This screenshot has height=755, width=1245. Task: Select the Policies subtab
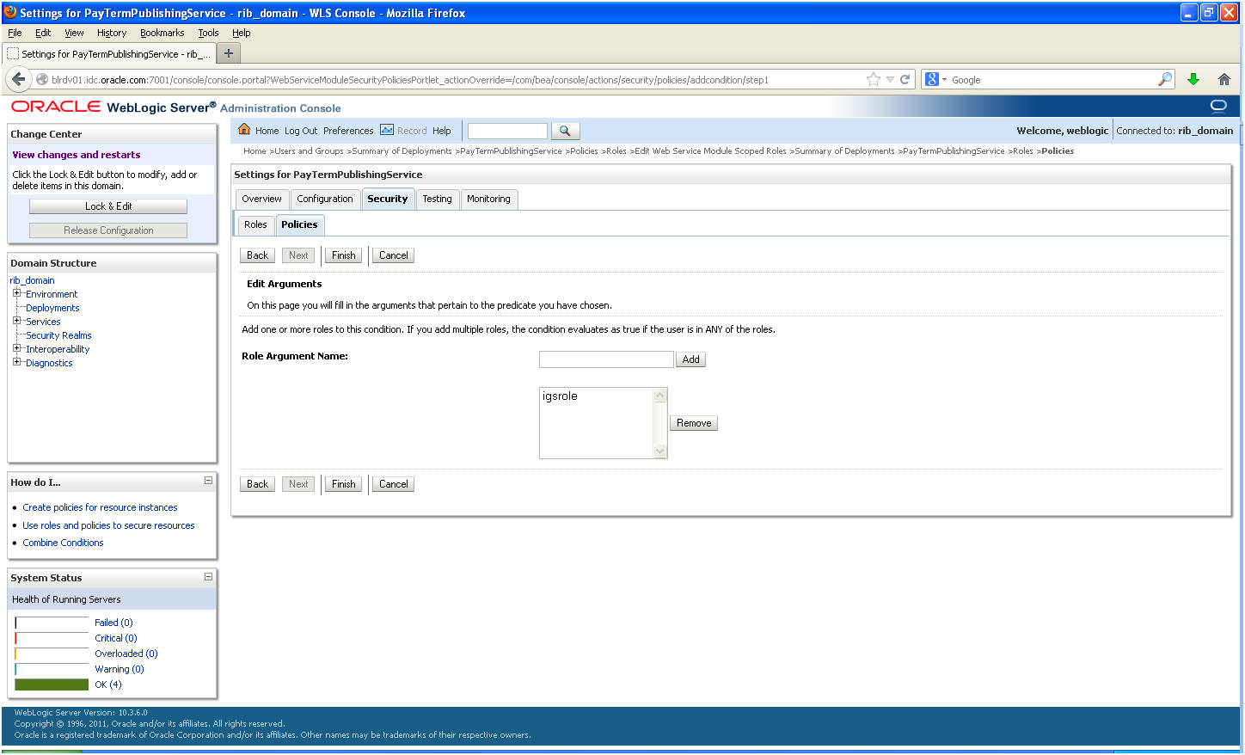[299, 224]
